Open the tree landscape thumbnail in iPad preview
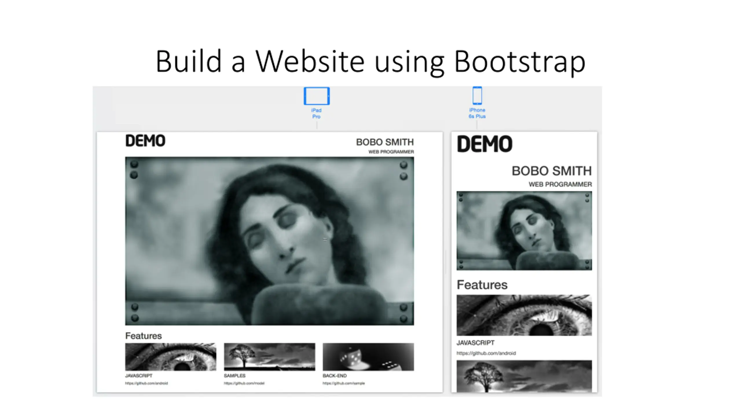Image resolution: width=741 pixels, height=417 pixels. pos(269,357)
